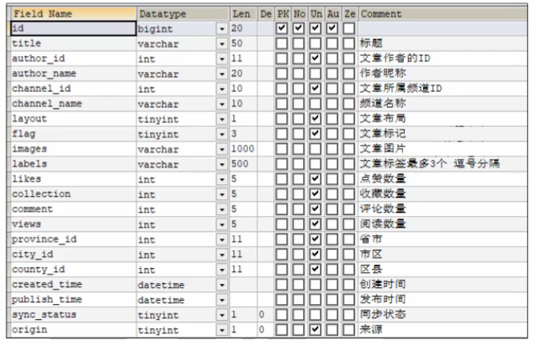This screenshot has width=537, height=344.
Task: Click the Datatype column header
Action: pyautogui.click(x=184, y=14)
